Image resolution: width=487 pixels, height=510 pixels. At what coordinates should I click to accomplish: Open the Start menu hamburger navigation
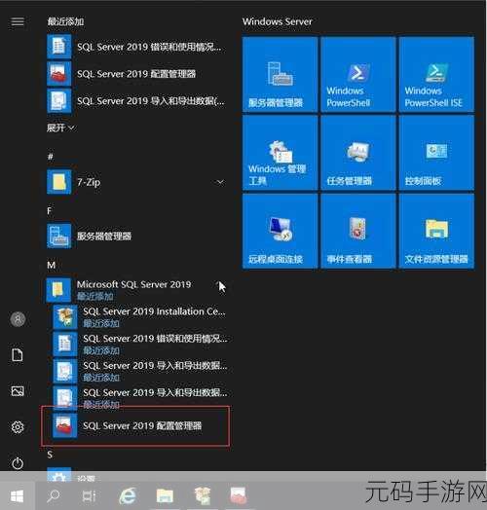coord(18,21)
